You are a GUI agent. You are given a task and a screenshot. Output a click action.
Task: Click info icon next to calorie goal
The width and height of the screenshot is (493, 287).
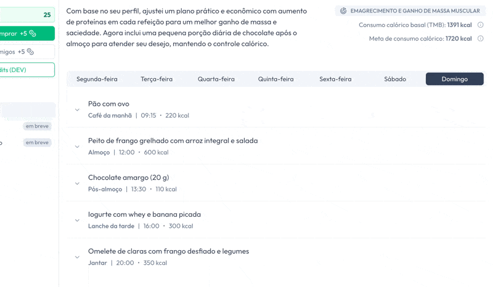481,39
